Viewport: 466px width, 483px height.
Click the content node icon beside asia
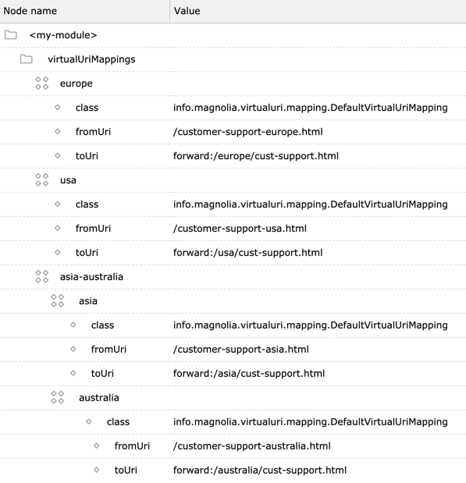(58, 300)
